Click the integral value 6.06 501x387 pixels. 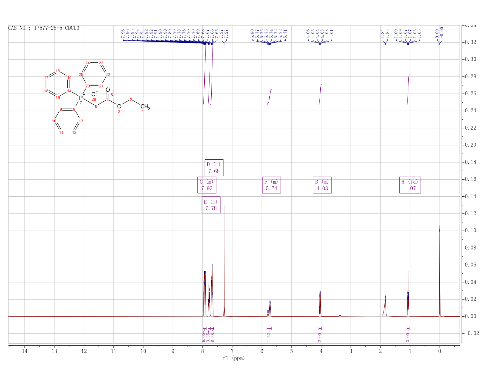tap(203, 337)
